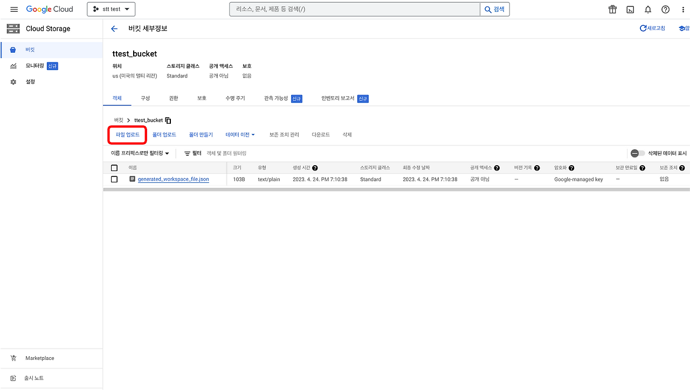The height and width of the screenshot is (390, 690).
Task: Open the generated_workspace_file.json link
Action: [174, 179]
